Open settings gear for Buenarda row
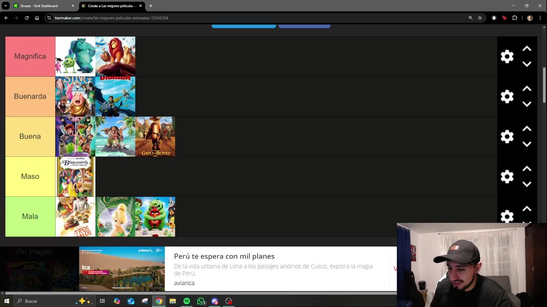This screenshot has height=307, width=547. click(507, 96)
